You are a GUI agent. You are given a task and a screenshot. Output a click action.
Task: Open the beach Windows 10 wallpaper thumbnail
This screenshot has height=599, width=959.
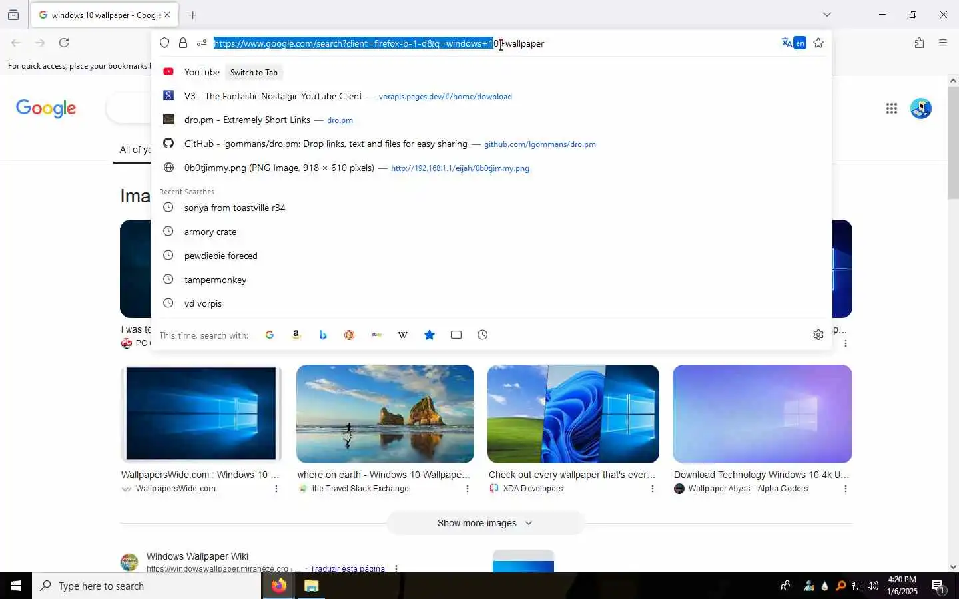385,413
